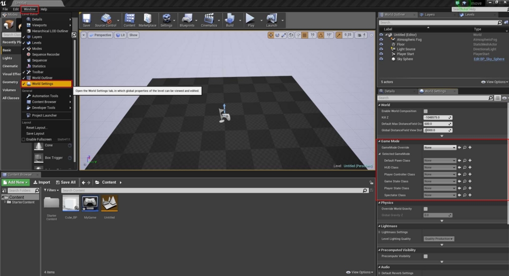509x276 pixels.
Task: Collapse the Selected GameMode subsection
Action: point(380,154)
